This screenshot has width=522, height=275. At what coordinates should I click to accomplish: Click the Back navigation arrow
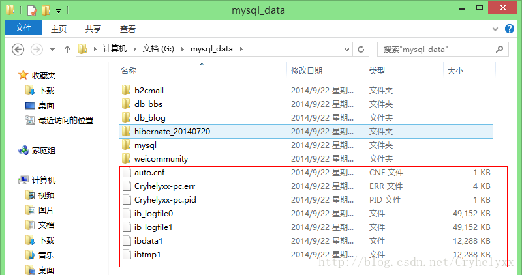pos(18,50)
